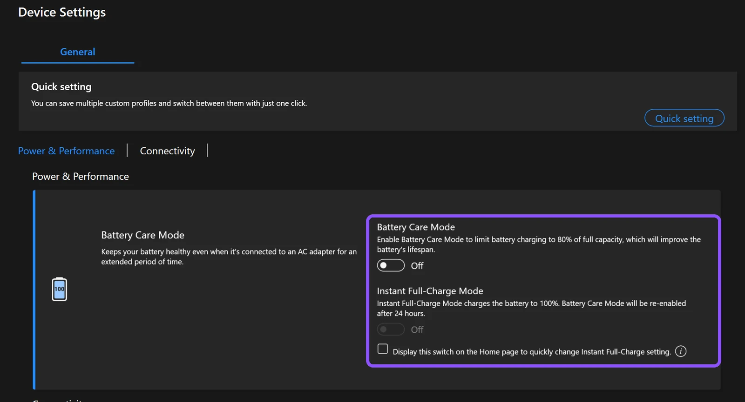Click 'You can save multiple custom profiles' text
The height and width of the screenshot is (402, 745).
[169, 103]
